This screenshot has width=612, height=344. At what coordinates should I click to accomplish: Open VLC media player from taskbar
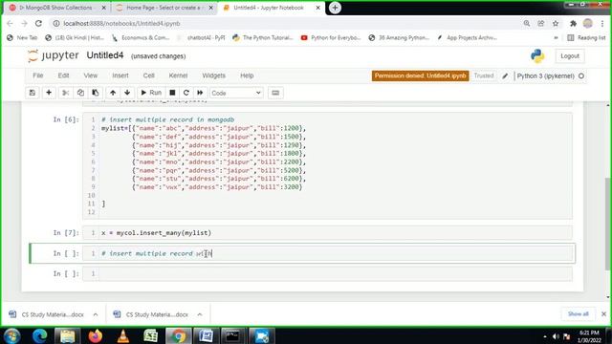[123, 335]
